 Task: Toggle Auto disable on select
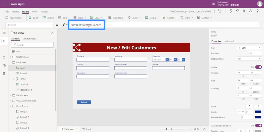258,126
